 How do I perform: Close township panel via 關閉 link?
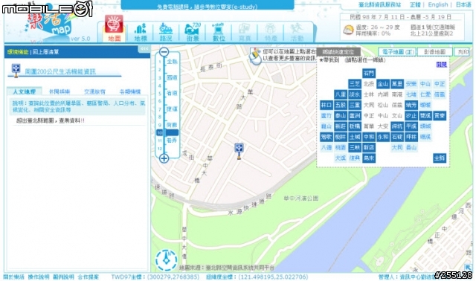tap(441, 65)
